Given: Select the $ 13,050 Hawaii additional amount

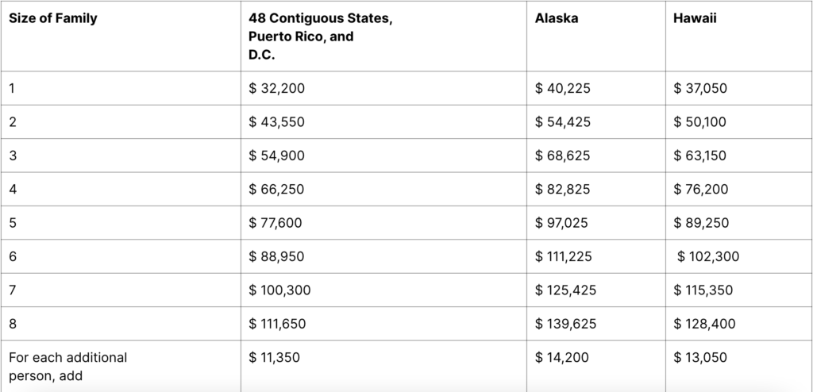Looking at the screenshot, I should tap(700, 358).
